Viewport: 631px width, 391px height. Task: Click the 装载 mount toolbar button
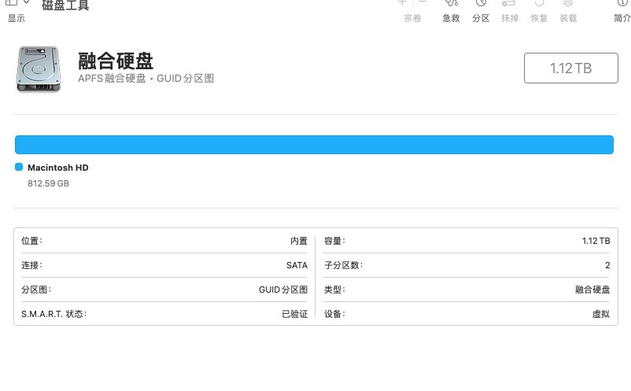(x=568, y=11)
